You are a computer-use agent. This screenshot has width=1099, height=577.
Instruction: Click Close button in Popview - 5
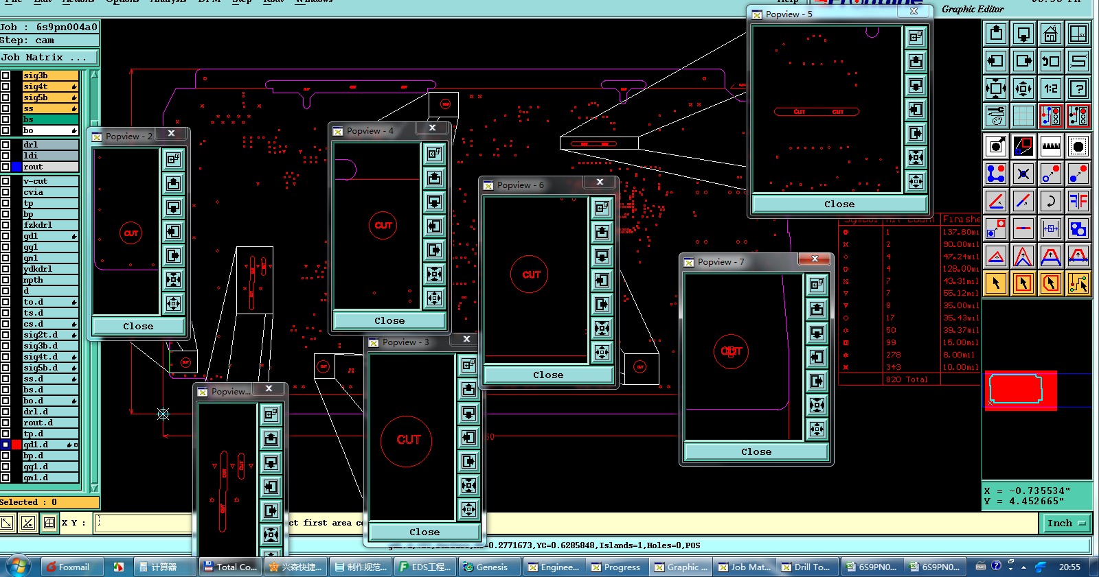(x=839, y=204)
